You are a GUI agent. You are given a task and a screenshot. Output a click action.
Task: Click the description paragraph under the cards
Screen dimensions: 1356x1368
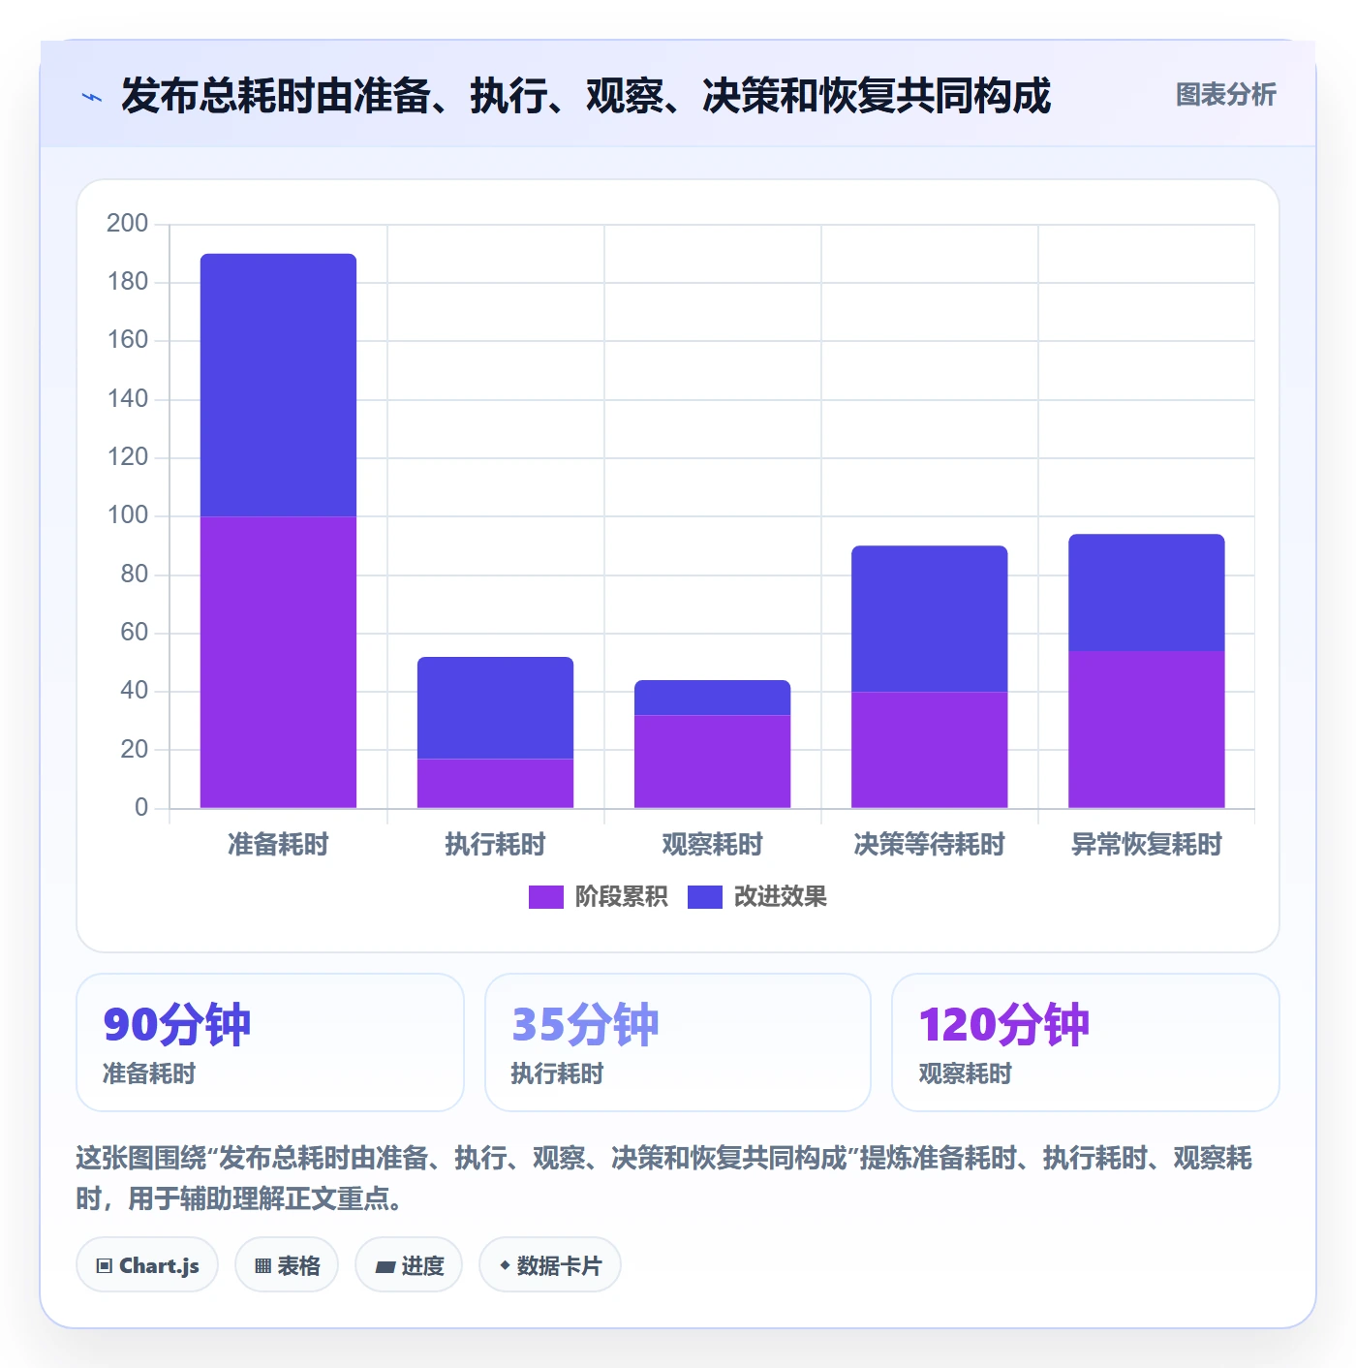click(664, 1178)
